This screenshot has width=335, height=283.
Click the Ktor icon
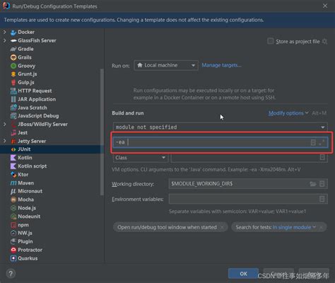[x=13, y=175]
